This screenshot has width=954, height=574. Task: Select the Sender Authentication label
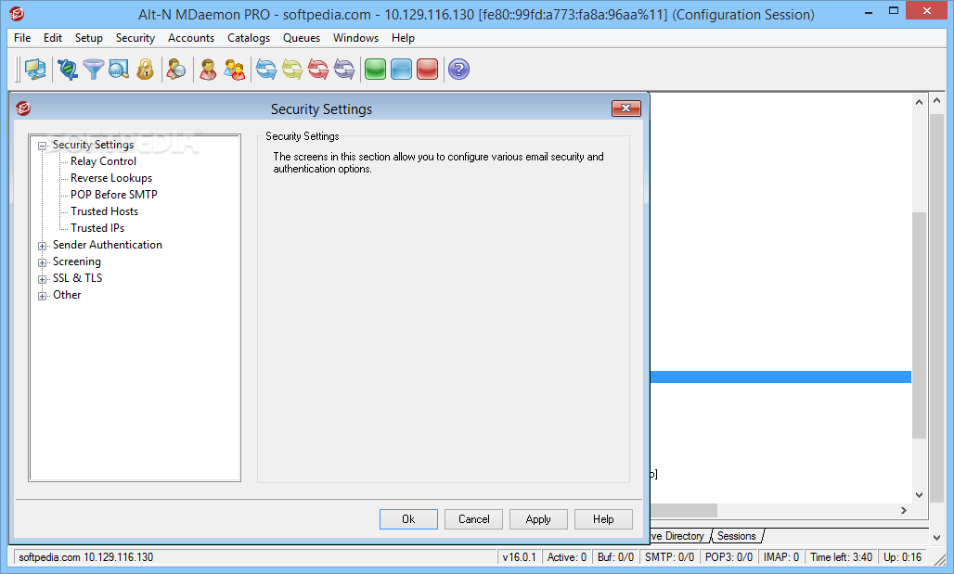108,245
